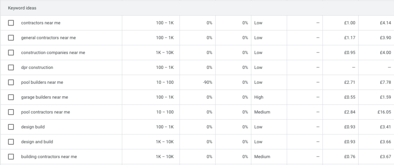Click the 'pool builders near me' keyword

42,82
